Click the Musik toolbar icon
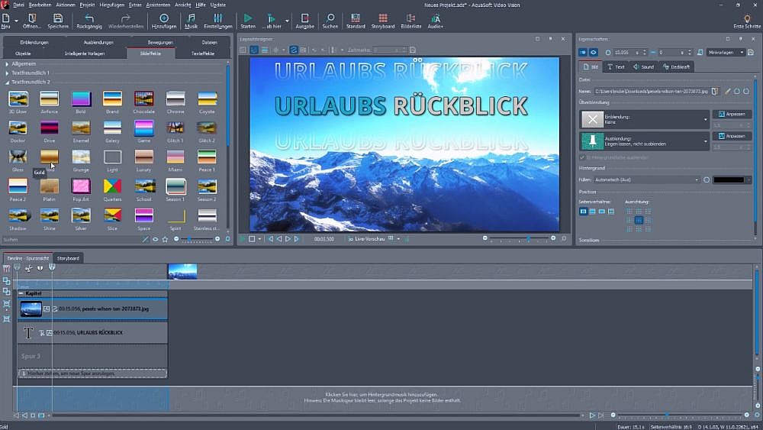 pyautogui.click(x=191, y=18)
